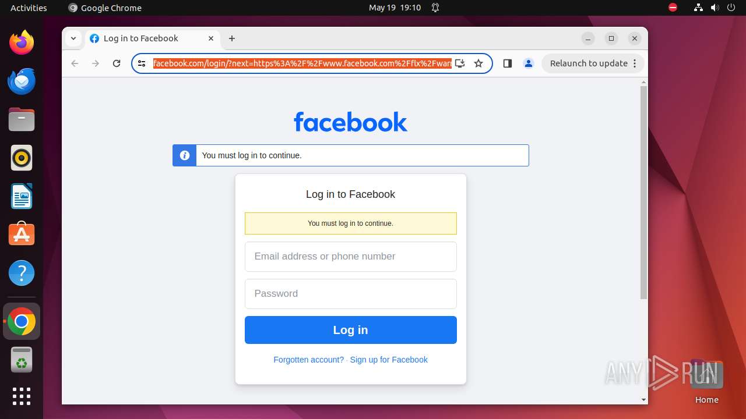Minimize the Chrome window

coord(588,38)
